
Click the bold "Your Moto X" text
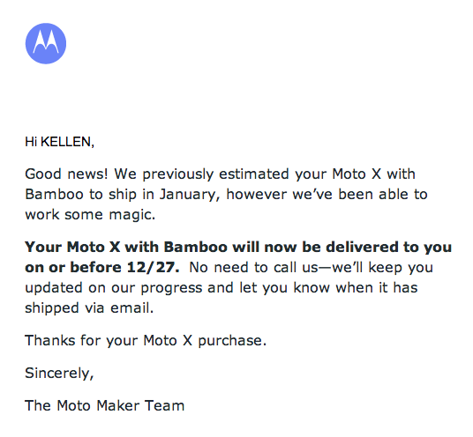tap(72, 247)
